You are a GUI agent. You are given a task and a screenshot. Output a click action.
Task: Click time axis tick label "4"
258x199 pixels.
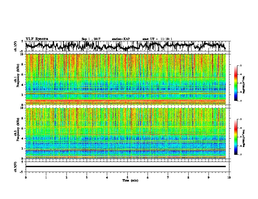click(x=107, y=178)
